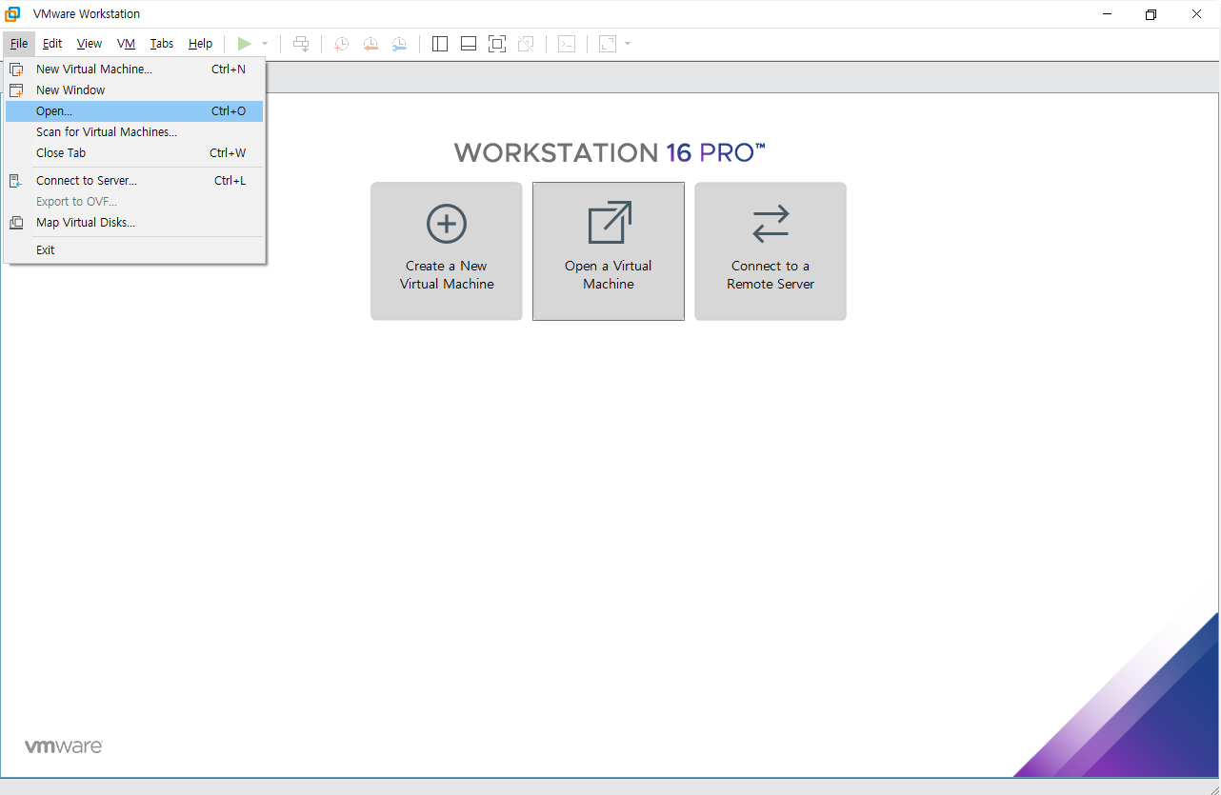Choose Map Virtual Disks... menu entry

(134, 223)
